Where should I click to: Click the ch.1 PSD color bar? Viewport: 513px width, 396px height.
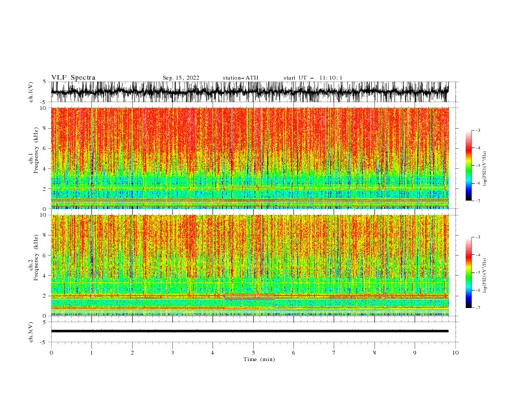point(468,166)
